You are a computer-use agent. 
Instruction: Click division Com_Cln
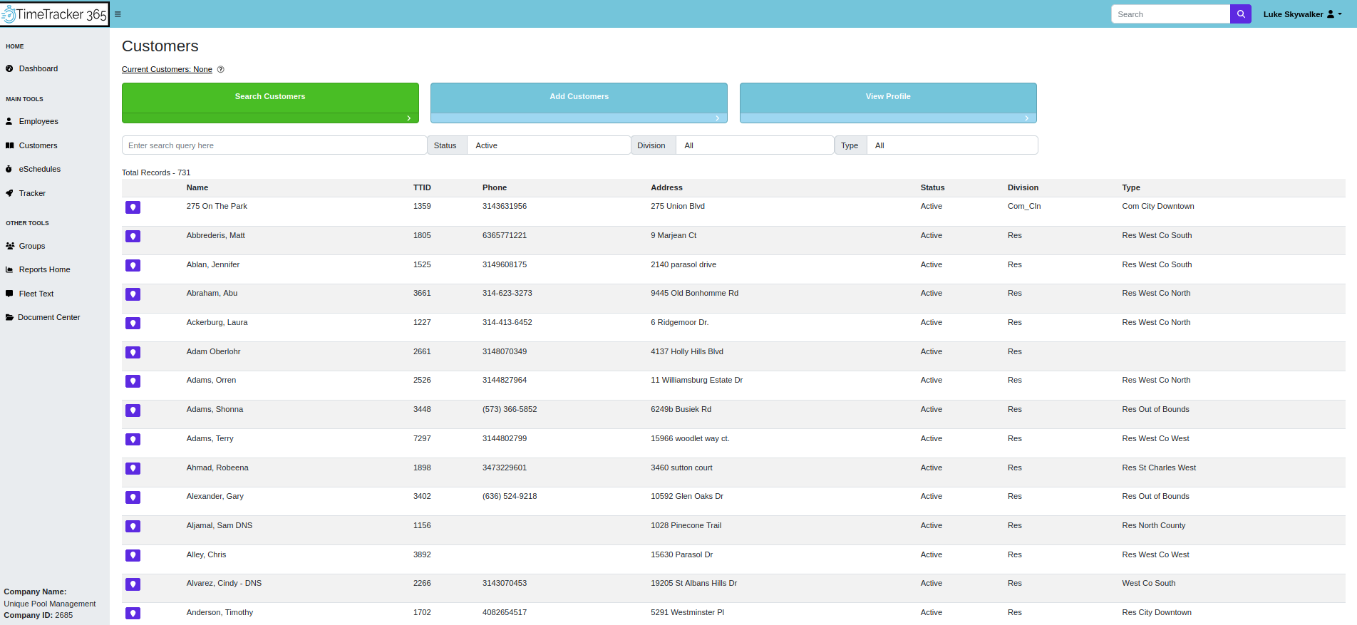[1024, 206]
